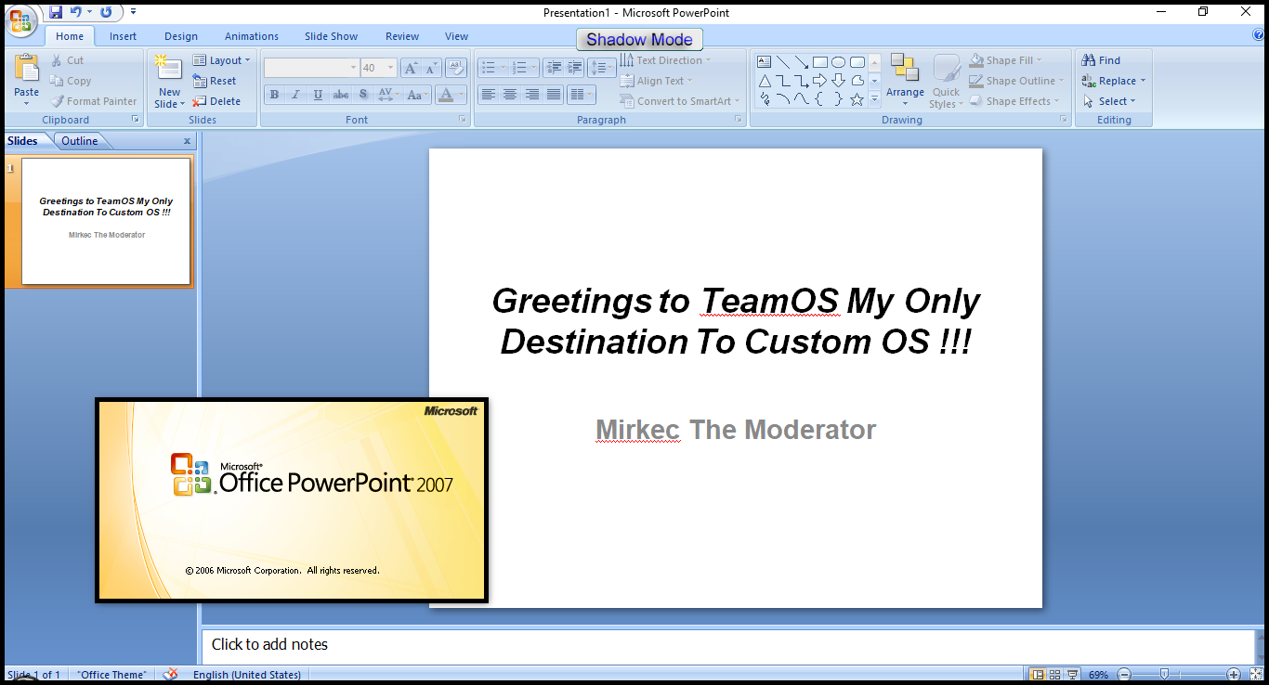Delete the current slide
Viewport: 1269px width, 685px height.
pos(216,101)
